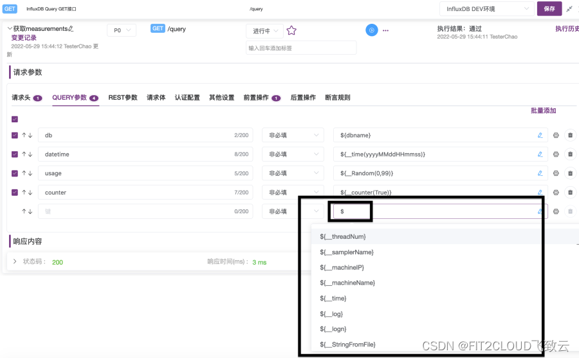Expand the 状态码 response section chevron
579x358 pixels.
[x=15, y=261]
